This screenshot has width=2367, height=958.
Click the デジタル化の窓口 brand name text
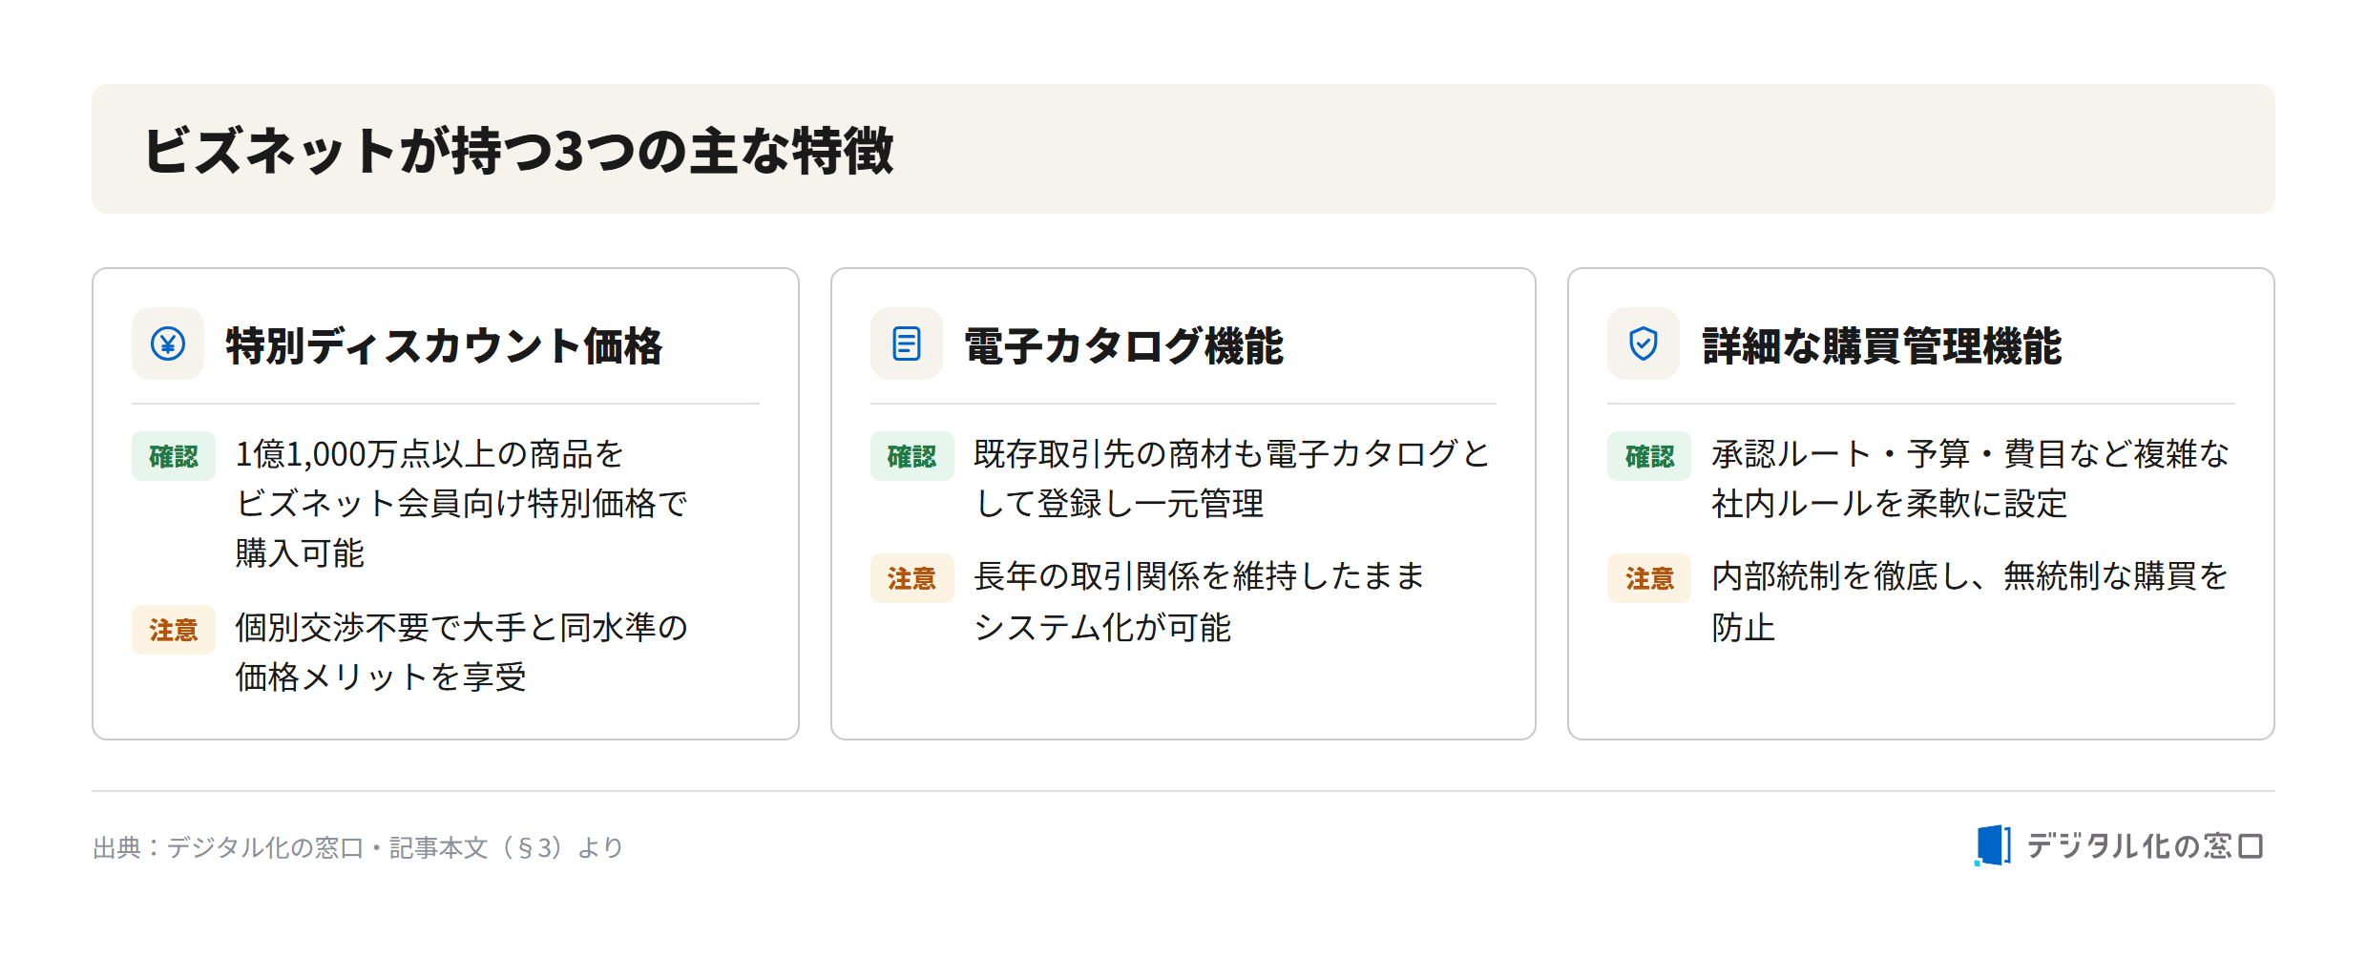(2145, 845)
